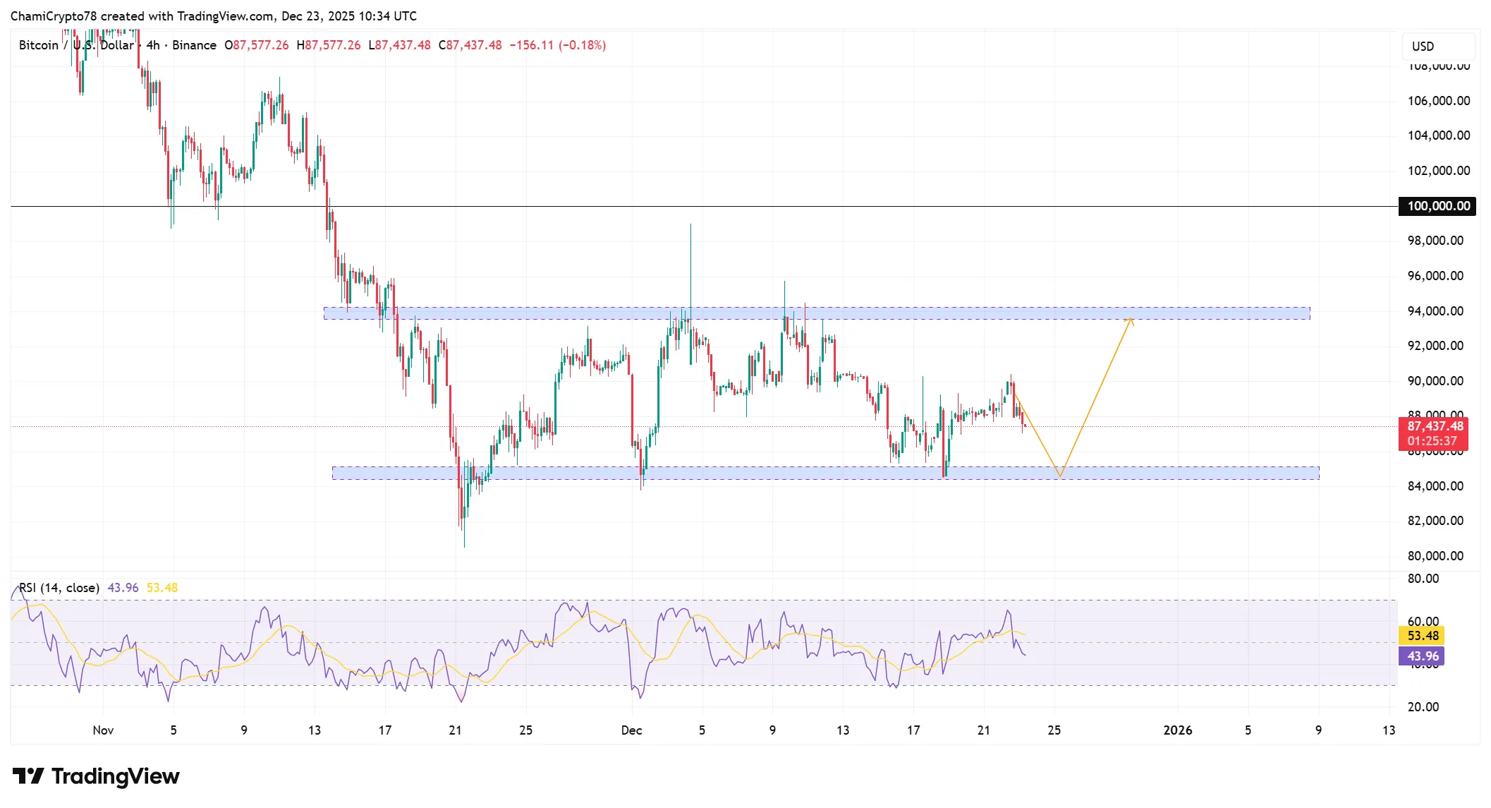The height and width of the screenshot is (808, 1491).
Task: Open the USD currency selector
Action: click(1423, 46)
